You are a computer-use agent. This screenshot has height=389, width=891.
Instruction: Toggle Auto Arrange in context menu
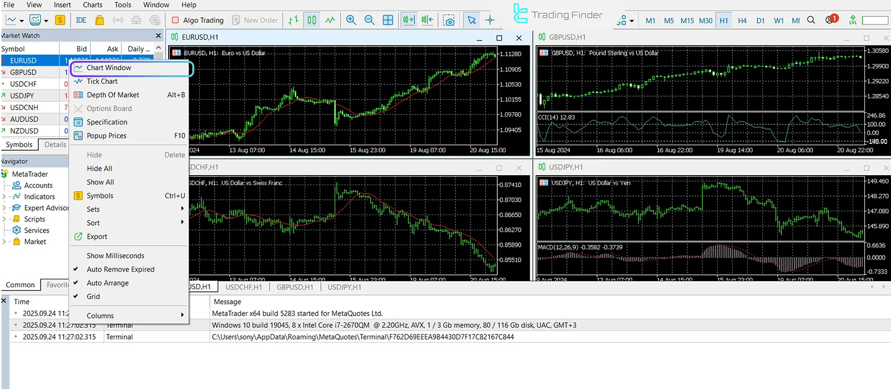(107, 283)
